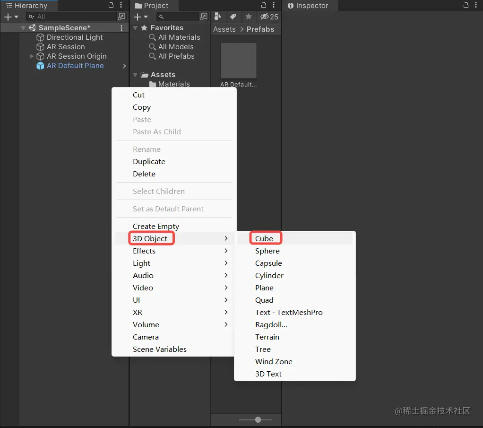Collapse the Assets folder tree
Screen dimensions: 483x428
point(135,75)
